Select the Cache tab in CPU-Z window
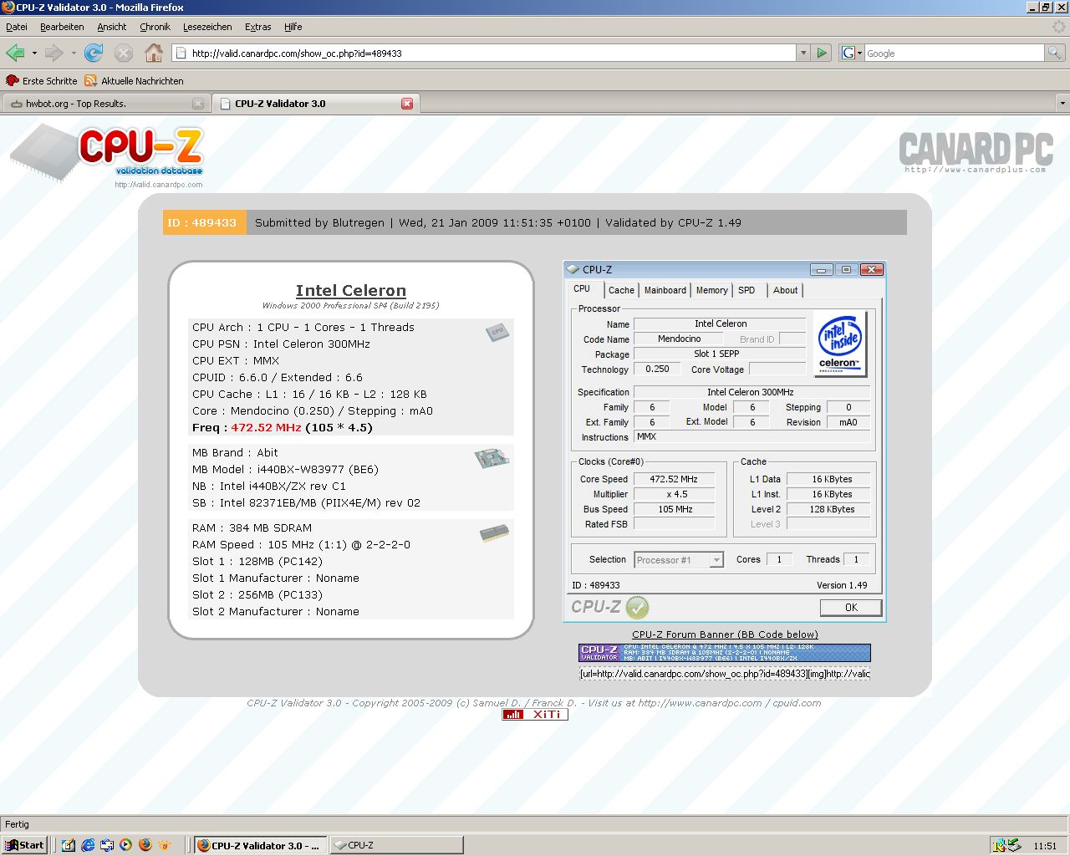The width and height of the screenshot is (1070, 856). (621, 290)
